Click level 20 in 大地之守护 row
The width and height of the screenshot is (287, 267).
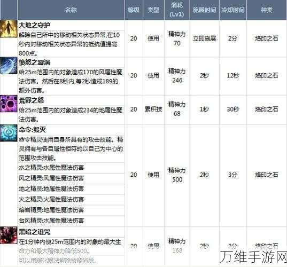tap(134, 38)
